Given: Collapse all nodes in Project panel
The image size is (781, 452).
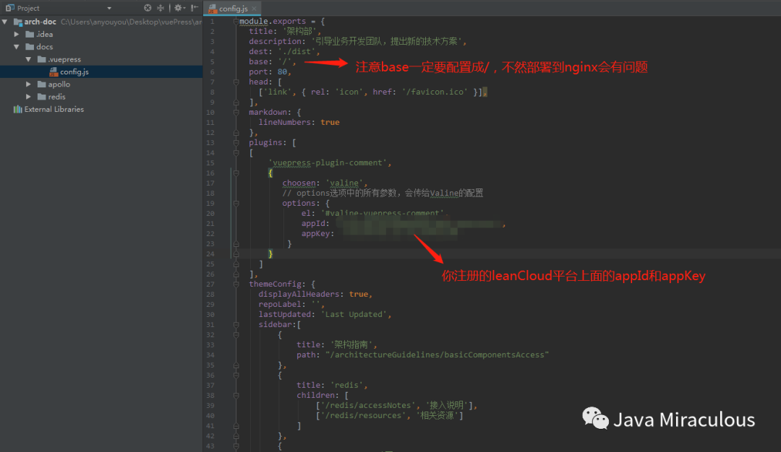Looking at the screenshot, I should 161,8.
